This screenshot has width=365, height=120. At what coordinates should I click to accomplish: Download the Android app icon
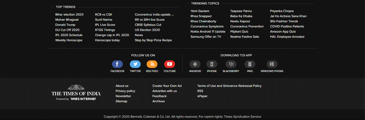click(195, 64)
